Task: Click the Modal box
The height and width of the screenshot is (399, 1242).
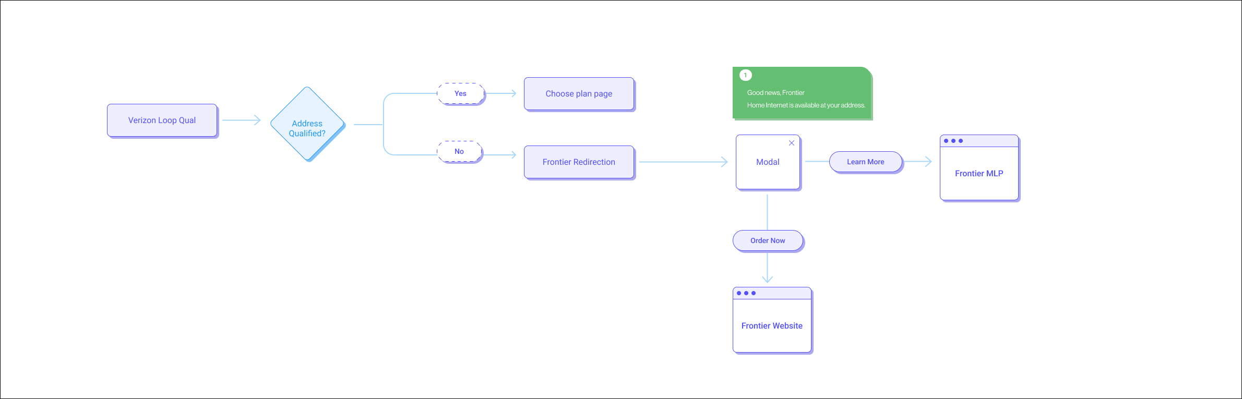Action: [768, 162]
